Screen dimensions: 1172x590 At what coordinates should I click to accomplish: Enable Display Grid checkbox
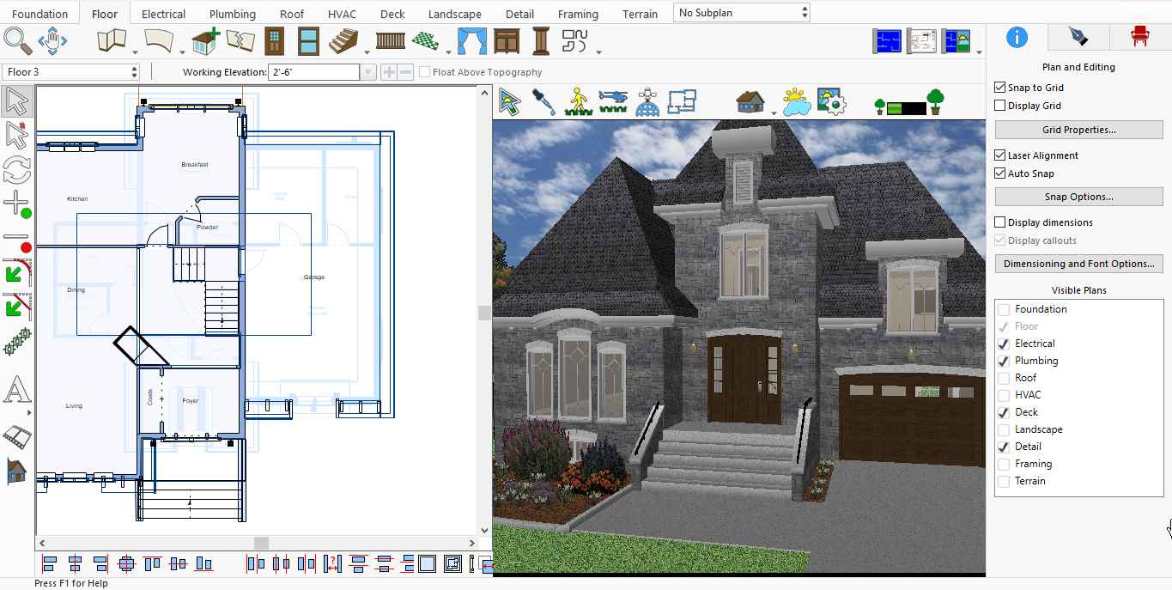tap(999, 106)
